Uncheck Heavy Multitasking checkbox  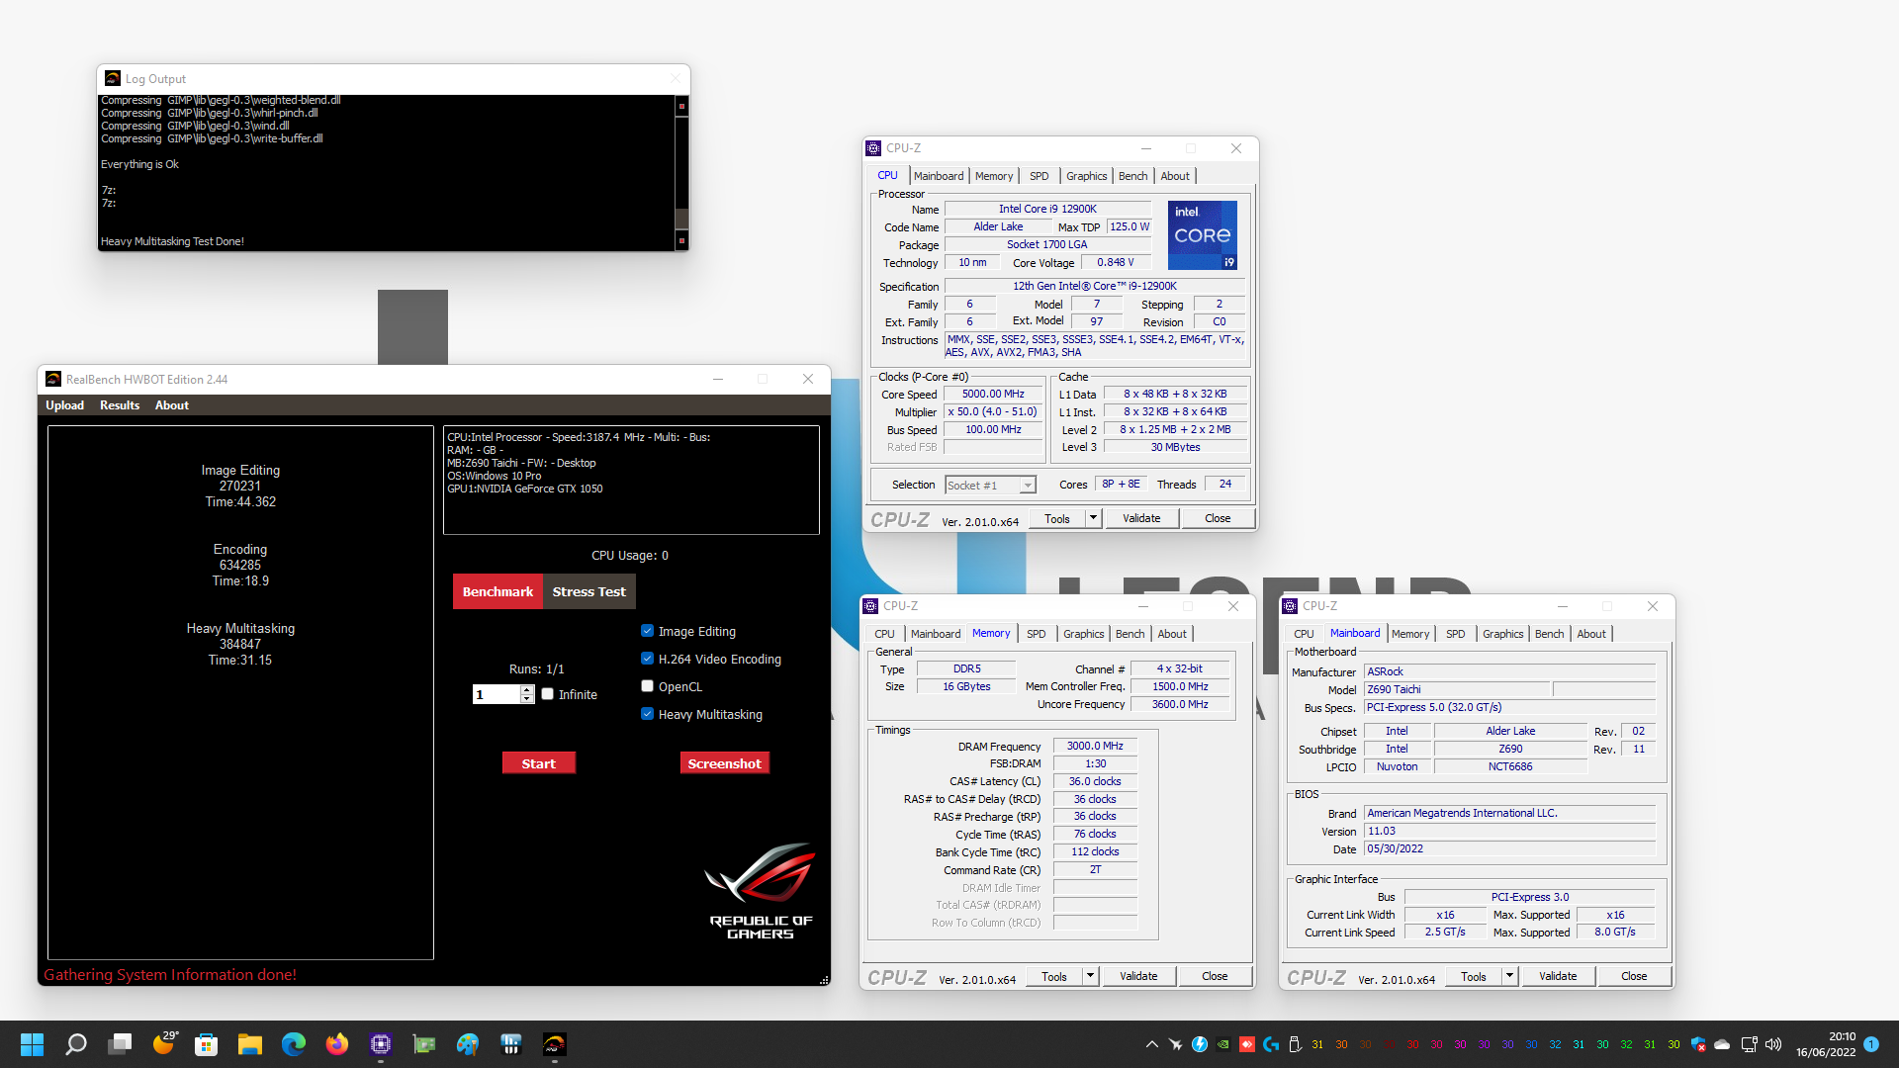pos(647,714)
